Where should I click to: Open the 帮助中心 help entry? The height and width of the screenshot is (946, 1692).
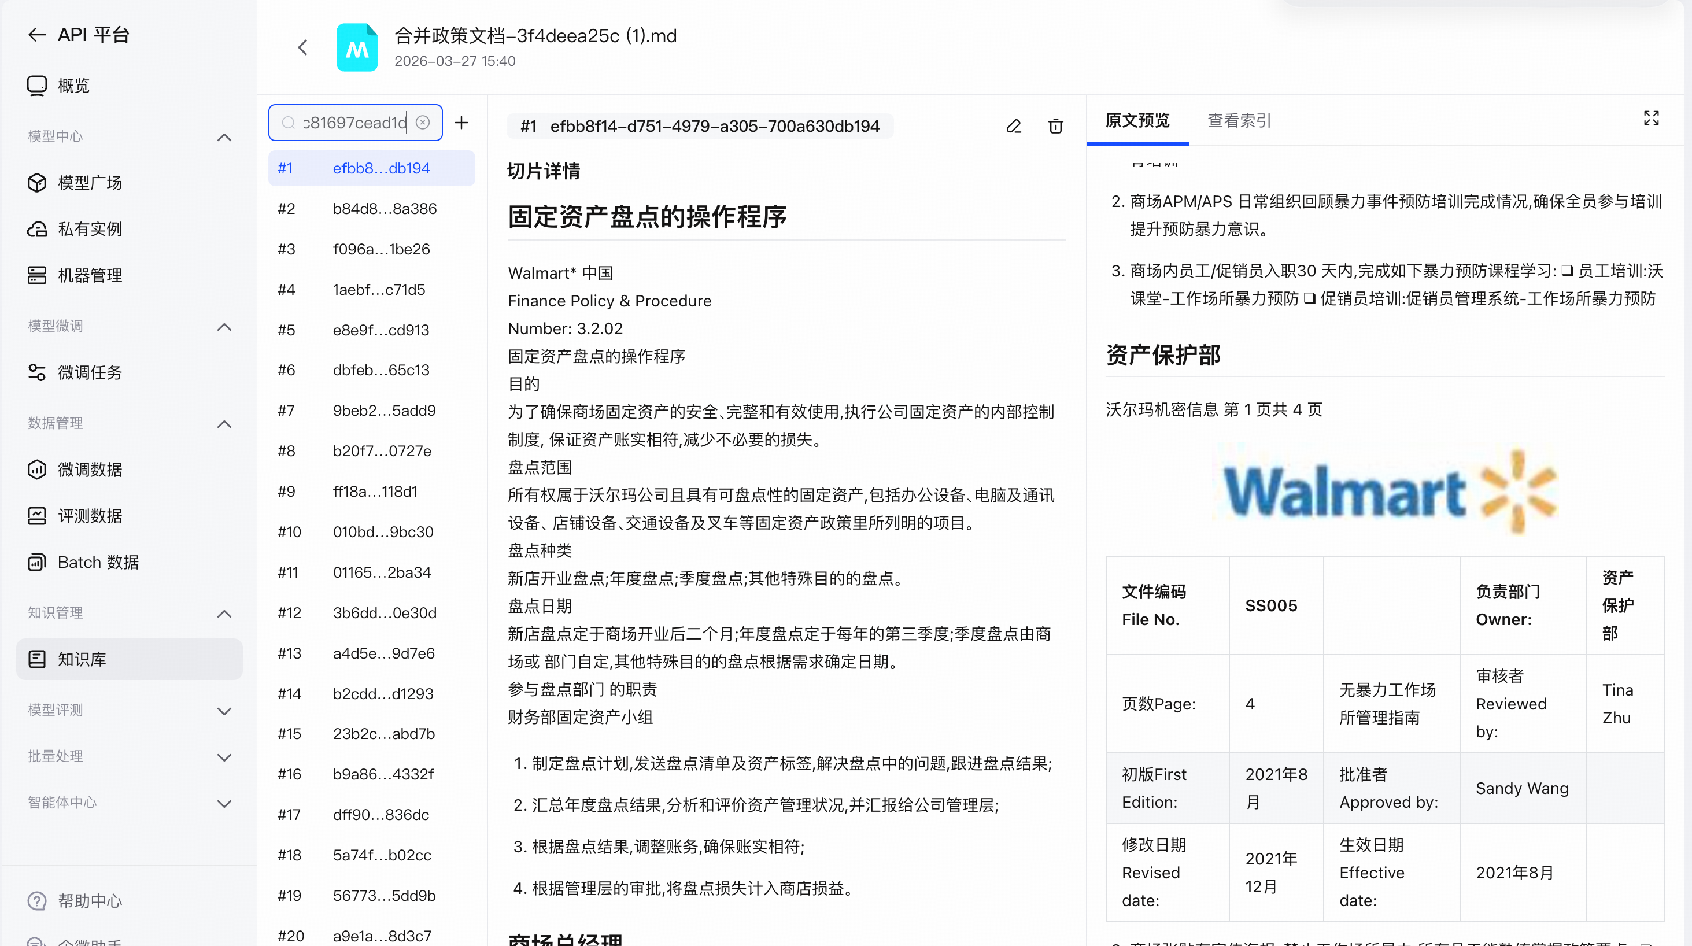point(90,901)
